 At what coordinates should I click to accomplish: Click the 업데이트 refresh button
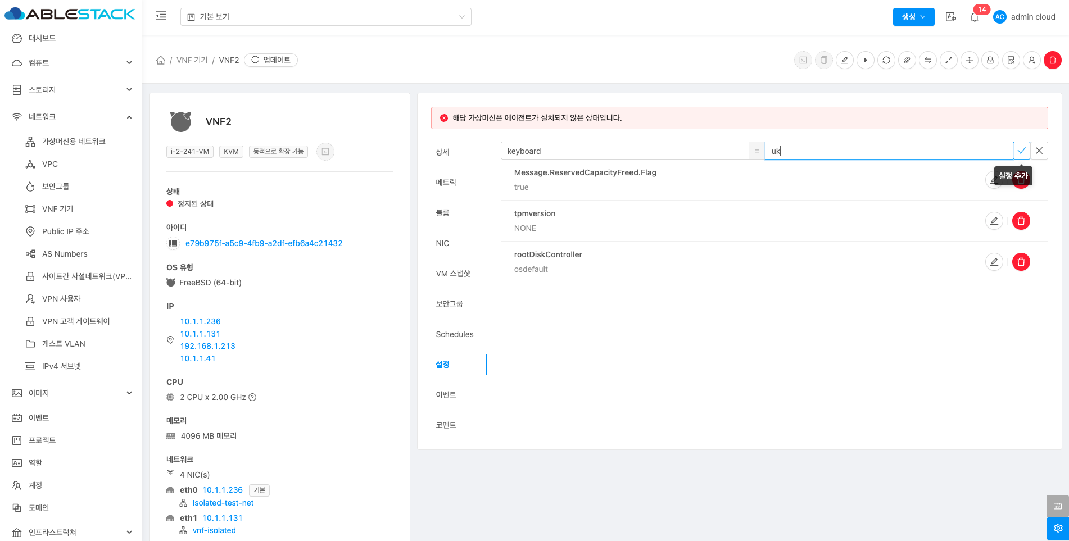click(x=271, y=60)
